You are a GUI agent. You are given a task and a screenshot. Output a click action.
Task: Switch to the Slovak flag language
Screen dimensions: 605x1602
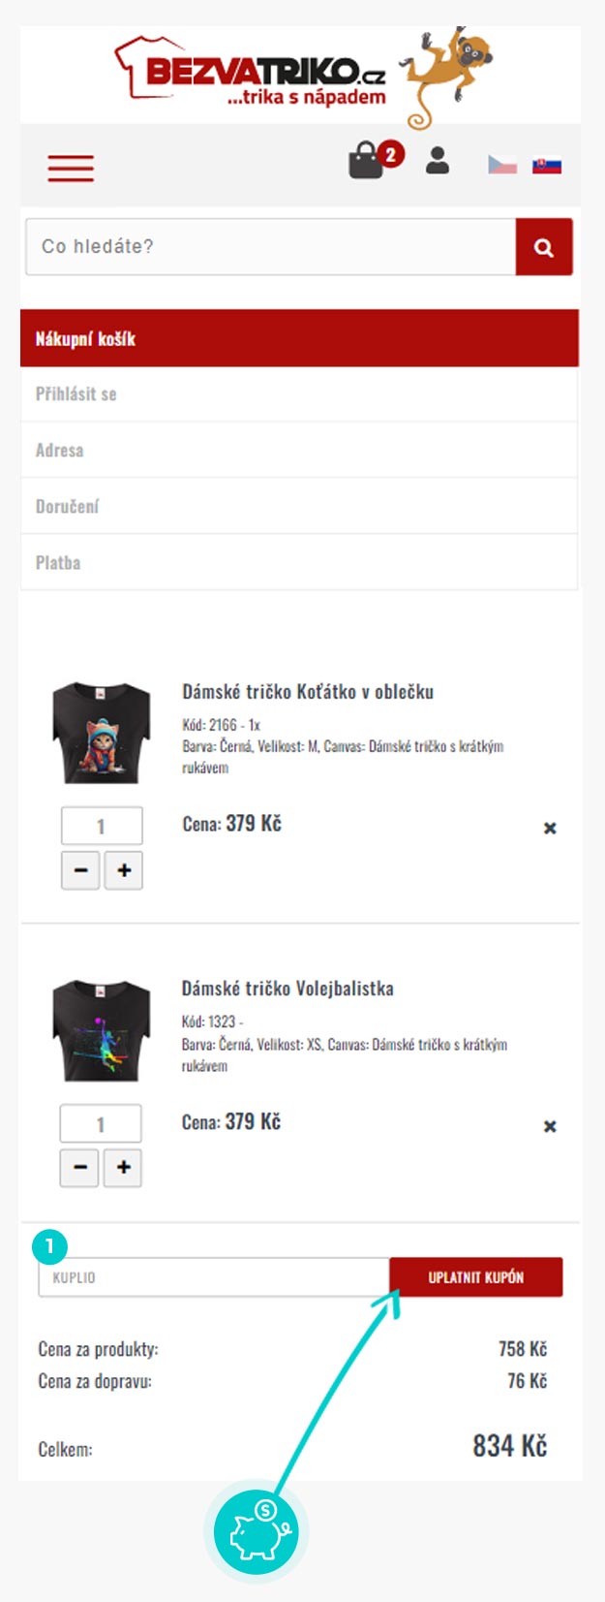[547, 165]
